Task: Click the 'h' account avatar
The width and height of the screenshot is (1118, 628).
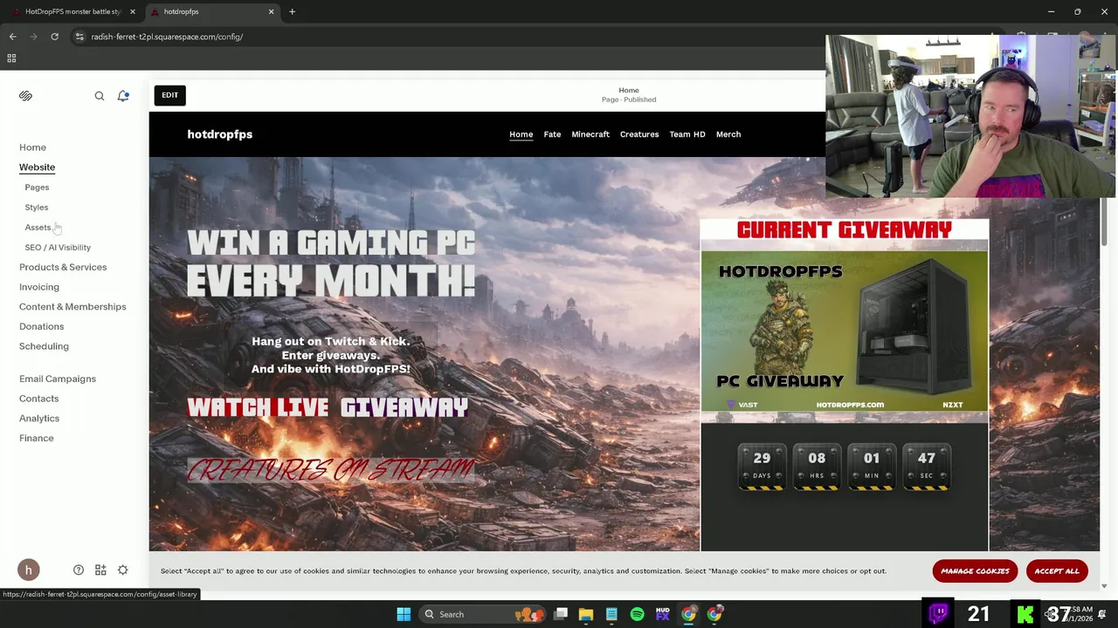Action: point(28,570)
